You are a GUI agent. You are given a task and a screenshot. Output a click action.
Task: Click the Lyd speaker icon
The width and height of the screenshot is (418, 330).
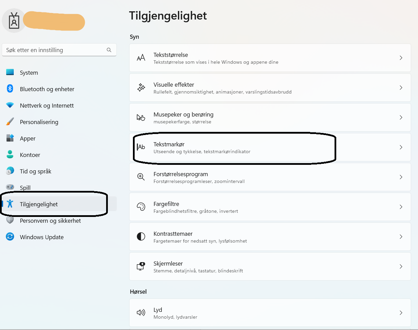point(141,313)
